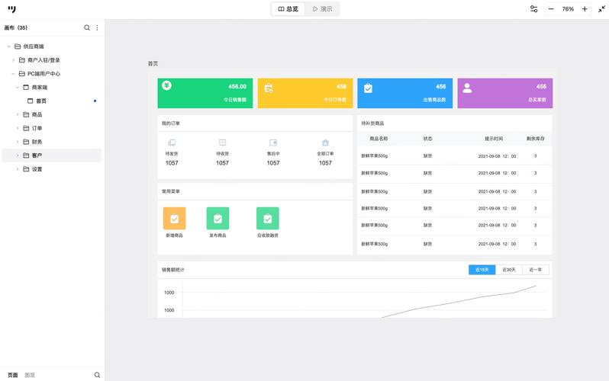
Task: Switch chart range to 近30天
Action: [509, 270]
